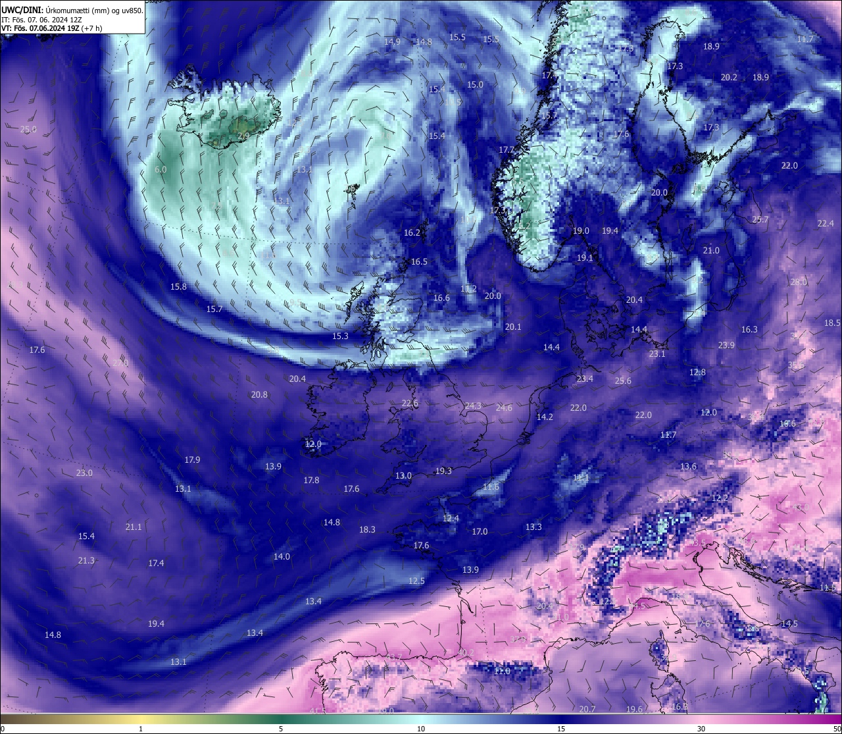Click the 25.6 value label
This screenshot has width=842, height=734.
click(x=623, y=380)
